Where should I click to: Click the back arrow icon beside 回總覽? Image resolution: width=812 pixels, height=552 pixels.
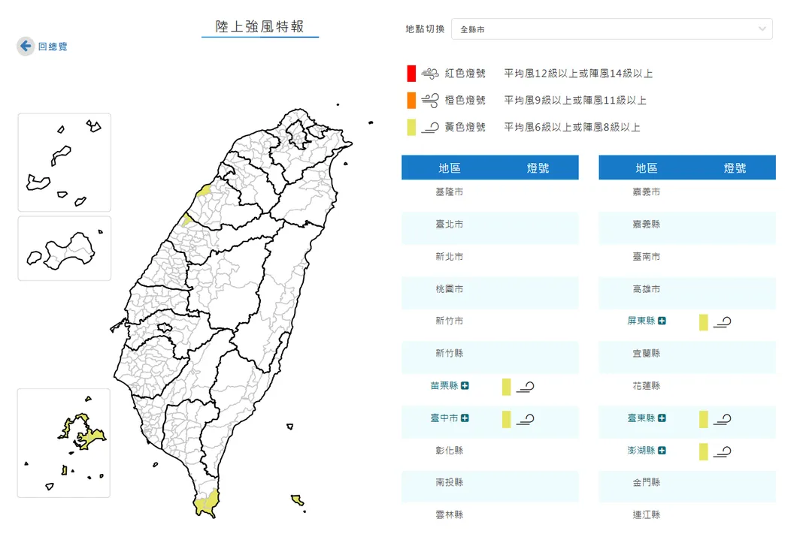pyautogui.click(x=26, y=46)
